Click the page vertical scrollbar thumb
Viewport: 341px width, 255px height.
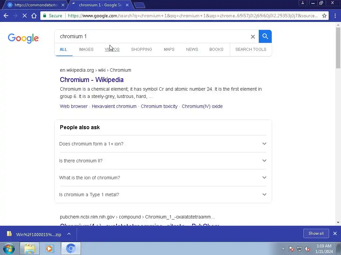(338, 48)
